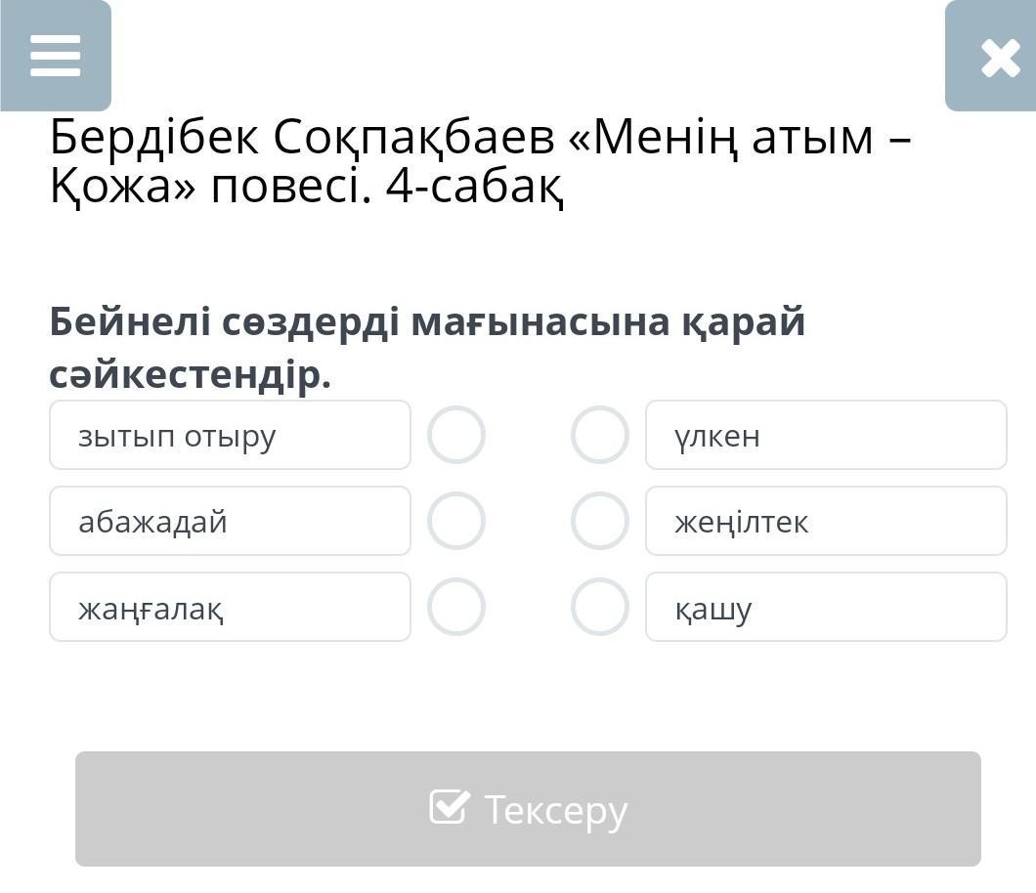Select the circle beside жеңілтек
The height and width of the screenshot is (893, 1036).
599,521
